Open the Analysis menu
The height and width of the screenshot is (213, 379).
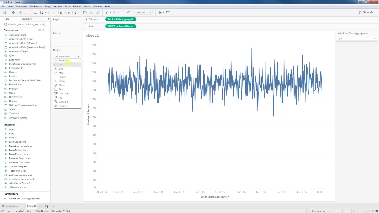coord(58,7)
